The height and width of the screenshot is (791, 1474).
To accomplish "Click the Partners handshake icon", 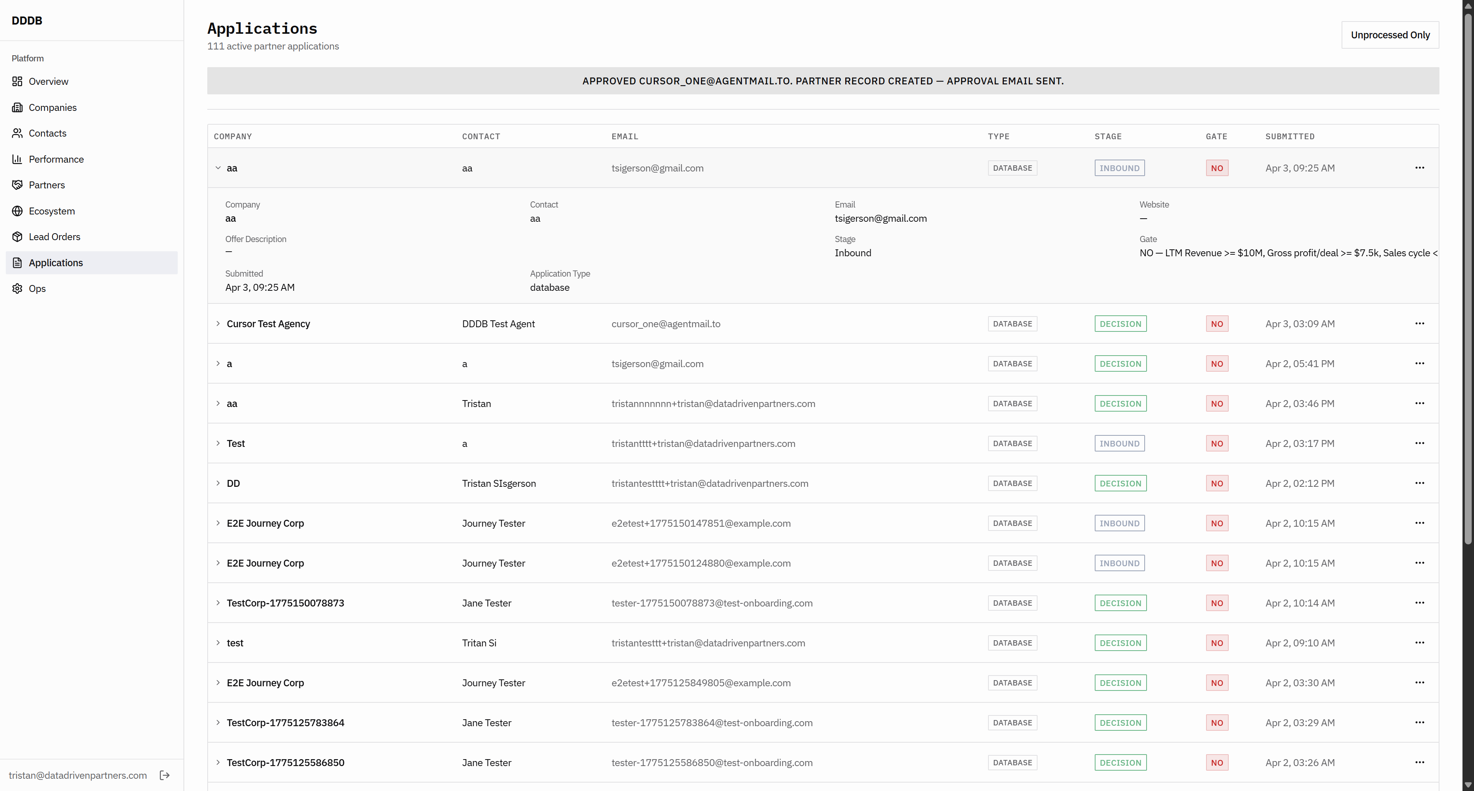I will click(17, 185).
